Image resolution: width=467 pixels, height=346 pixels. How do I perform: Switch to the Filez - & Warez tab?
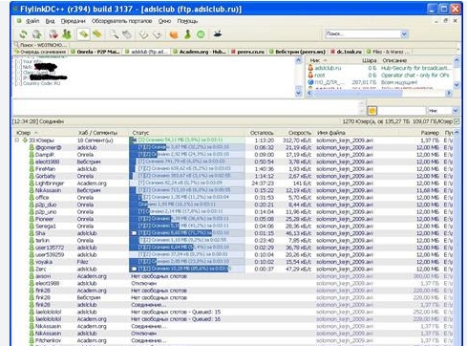point(389,52)
